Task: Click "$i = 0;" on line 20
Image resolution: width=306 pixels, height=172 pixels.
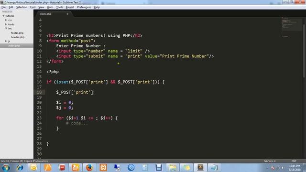Action: [x=65, y=103]
